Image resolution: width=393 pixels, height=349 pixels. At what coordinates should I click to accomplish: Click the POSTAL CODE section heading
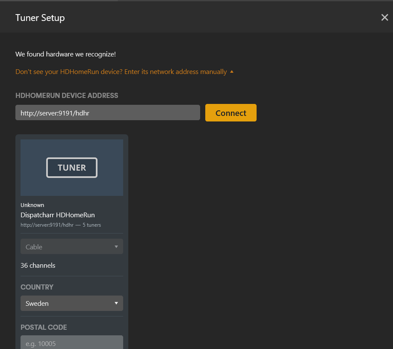(44, 327)
